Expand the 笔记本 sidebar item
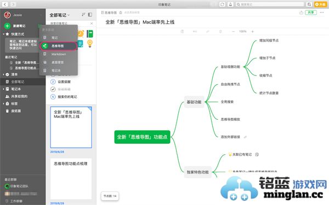Screen dimensions: 329x205 click(3, 89)
